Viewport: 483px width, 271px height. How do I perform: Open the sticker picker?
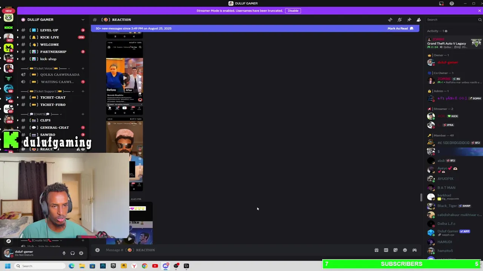pyautogui.click(x=395, y=250)
